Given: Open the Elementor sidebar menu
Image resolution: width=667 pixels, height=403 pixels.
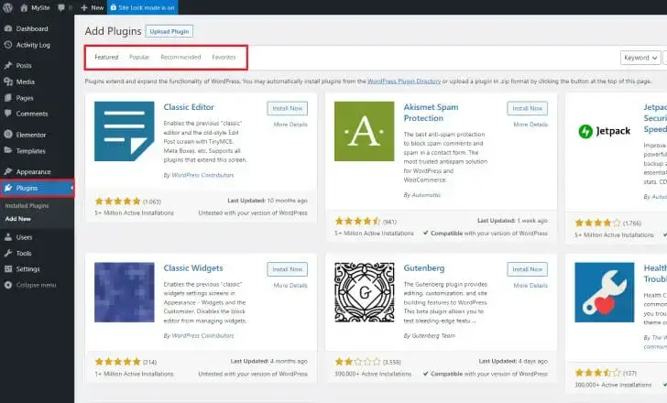Looking at the screenshot, I should point(31,134).
